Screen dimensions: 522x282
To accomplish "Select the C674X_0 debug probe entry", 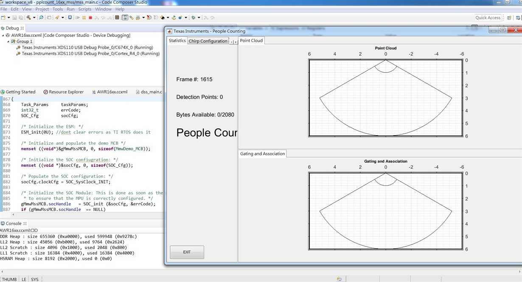I will [x=87, y=47].
